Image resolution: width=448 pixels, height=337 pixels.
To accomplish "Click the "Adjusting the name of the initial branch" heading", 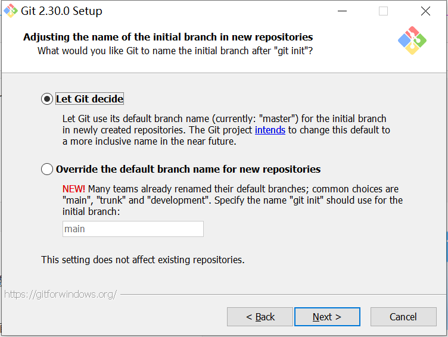I will 168,37.
